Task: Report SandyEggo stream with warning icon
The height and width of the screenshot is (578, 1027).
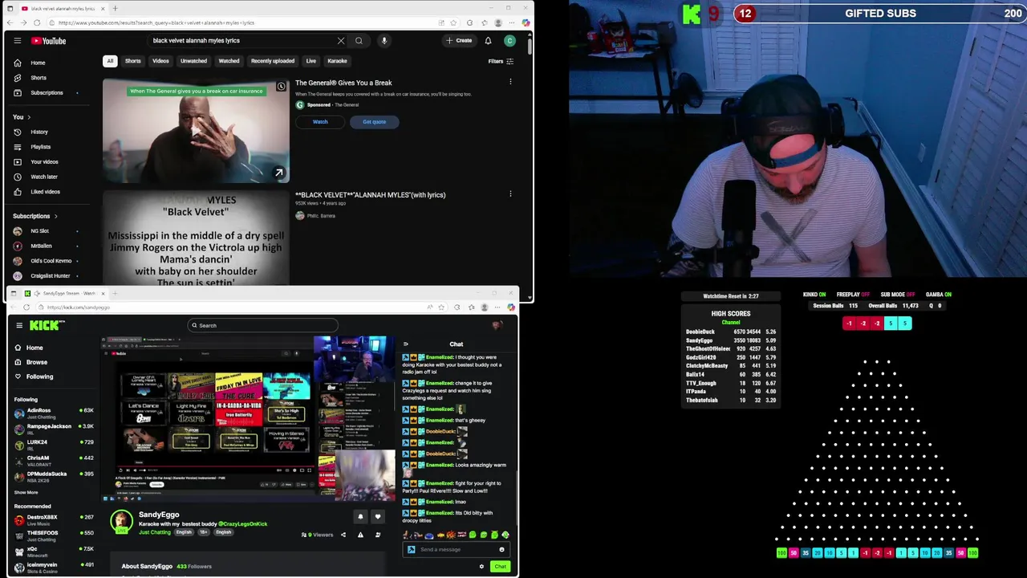Action: click(360, 535)
